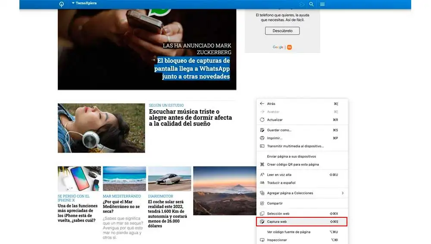Click the orange icon in the ad
Image resolution: width=431 pixels, height=244 pixels.
pos(290,47)
